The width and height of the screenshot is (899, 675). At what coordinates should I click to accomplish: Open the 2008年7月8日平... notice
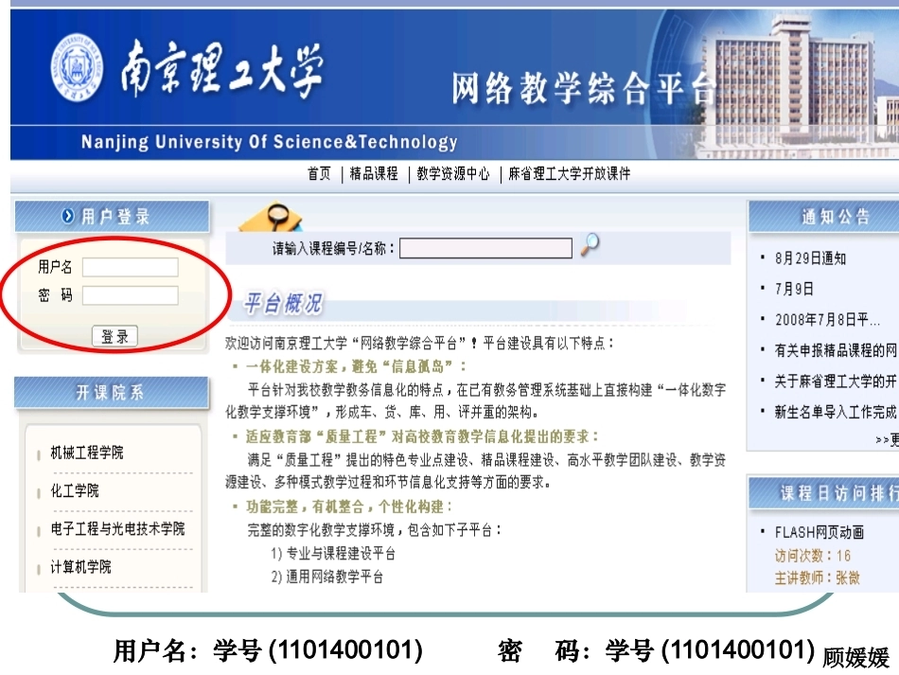pos(827,319)
